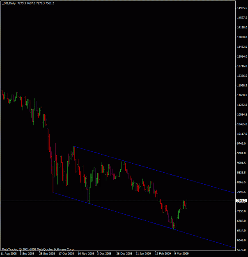Click the 6414.0 price axis label
The image size is (248, 257).
(x=241, y=231)
